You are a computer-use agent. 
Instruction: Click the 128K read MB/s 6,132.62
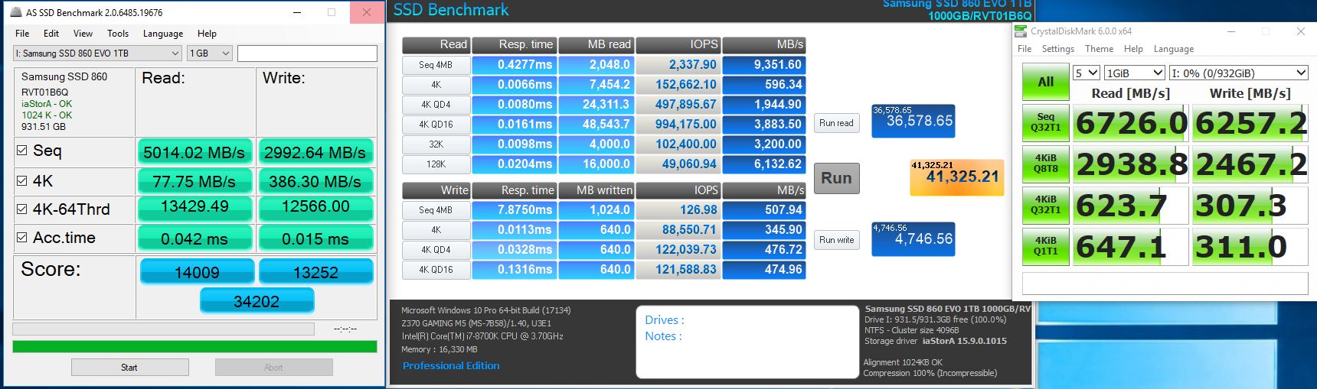764,164
